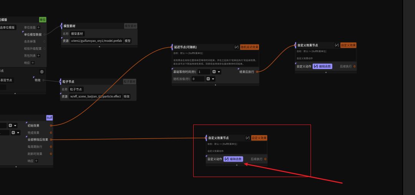The width and height of the screenshot is (415, 195).
Task: Expand the Buff node via its bottom plus
Action: [x=16, y=167]
